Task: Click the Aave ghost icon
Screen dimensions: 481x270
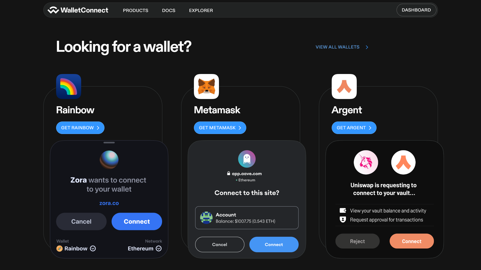Action: pos(247,159)
